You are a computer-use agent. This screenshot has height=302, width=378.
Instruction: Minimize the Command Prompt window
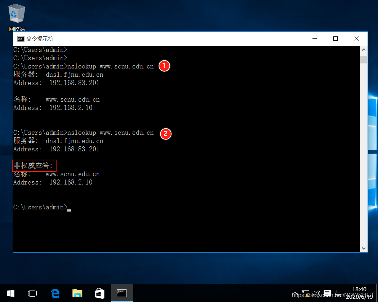(315, 39)
